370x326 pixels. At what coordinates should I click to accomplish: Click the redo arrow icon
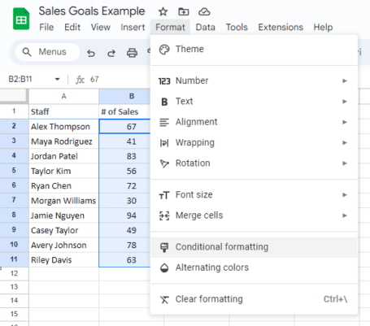[111, 53]
